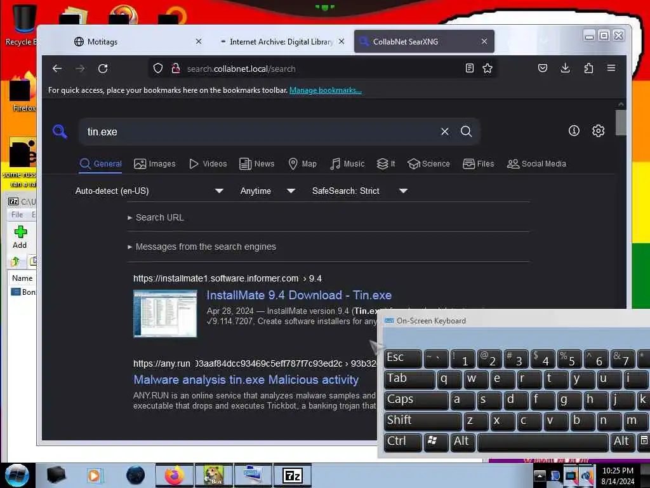Open the 7-Zip taskbar button
This screenshot has height=488, width=650.
click(x=292, y=475)
